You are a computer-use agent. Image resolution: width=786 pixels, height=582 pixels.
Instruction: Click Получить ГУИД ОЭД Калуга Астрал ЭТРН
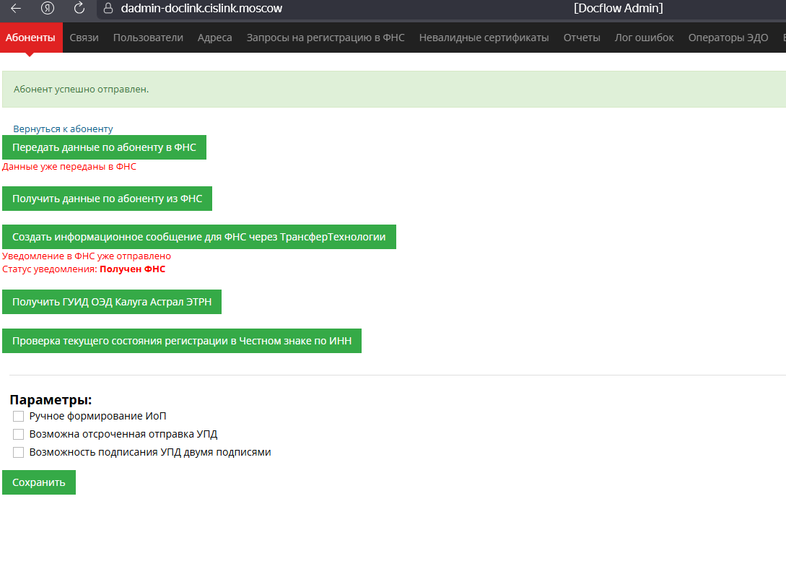(112, 302)
